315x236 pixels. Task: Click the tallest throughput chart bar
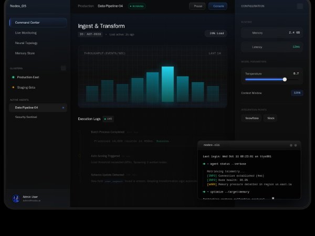pyautogui.click(x=167, y=84)
